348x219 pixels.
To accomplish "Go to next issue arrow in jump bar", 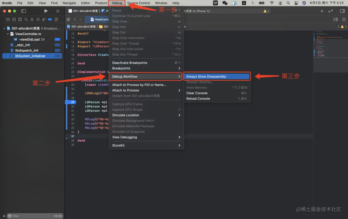I will point(346,27).
